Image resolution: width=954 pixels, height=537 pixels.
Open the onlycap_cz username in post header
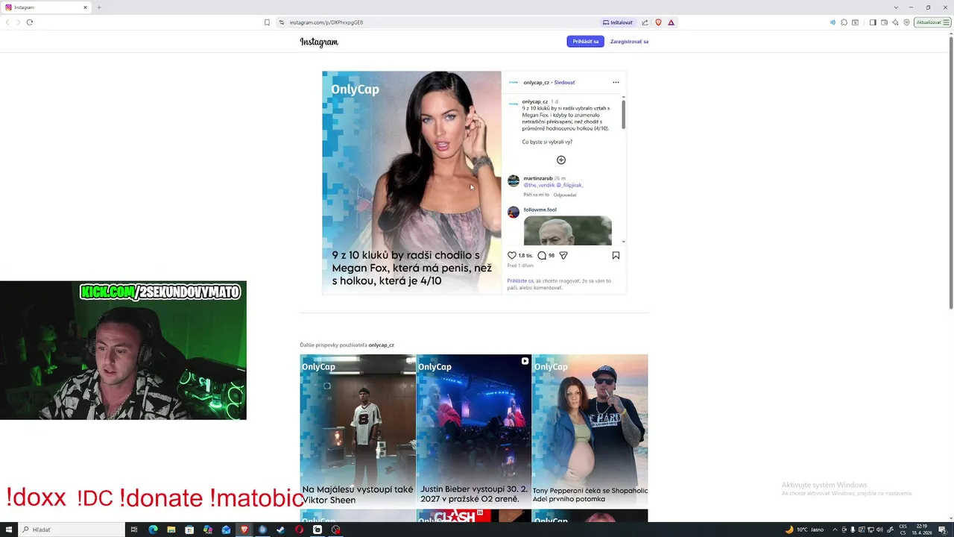[536, 83]
